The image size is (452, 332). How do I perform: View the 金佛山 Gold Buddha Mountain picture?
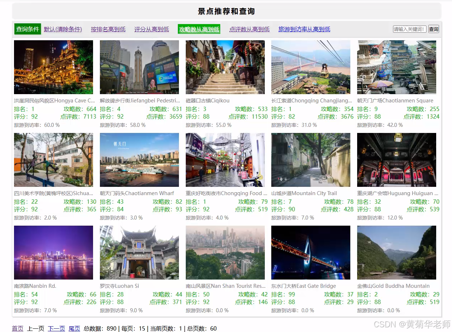click(396, 252)
